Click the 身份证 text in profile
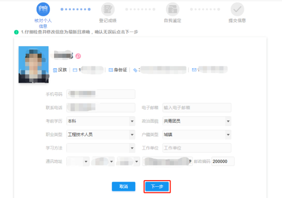 tap(120, 70)
